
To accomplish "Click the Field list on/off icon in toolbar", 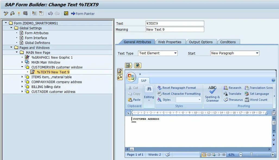I will click(x=26, y=13).
